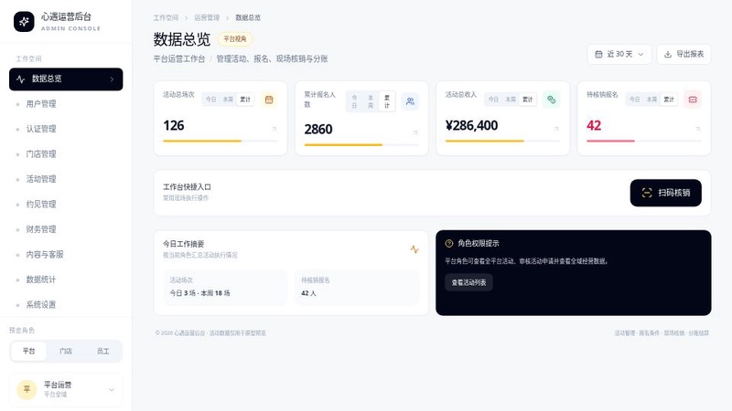Click the 导出报表 button

pyautogui.click(x=684, y=55)
